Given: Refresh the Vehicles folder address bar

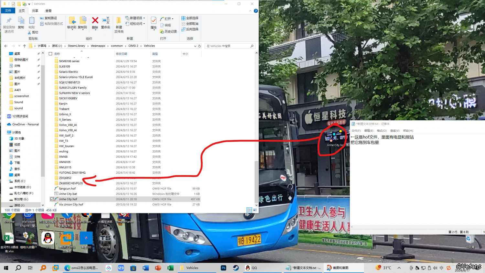Looking at the screenshot, I should [x=199, y=46].
